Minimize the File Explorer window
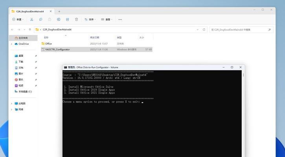 pos(254,10)
